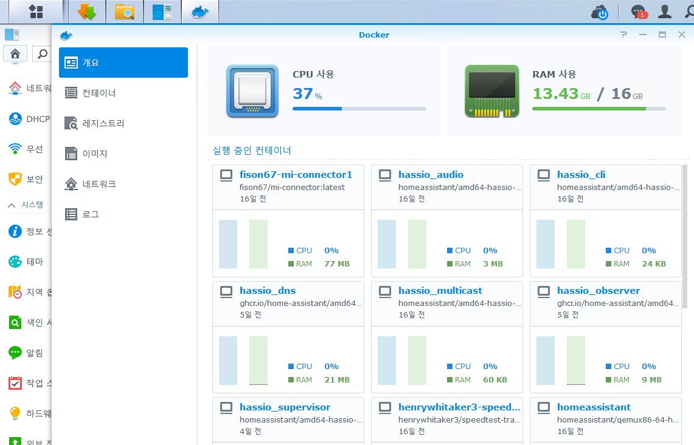
Task: Open fison67-mi-connector1 container link
Action: tap(296, 175)
